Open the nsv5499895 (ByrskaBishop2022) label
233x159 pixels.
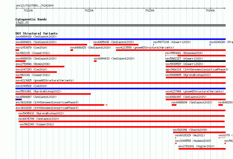coord(188,75)
